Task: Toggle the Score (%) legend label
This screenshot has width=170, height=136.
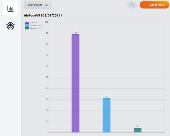Action: click(33, 23)
